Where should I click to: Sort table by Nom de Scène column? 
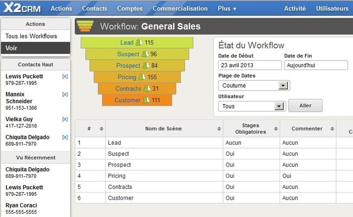163,129
